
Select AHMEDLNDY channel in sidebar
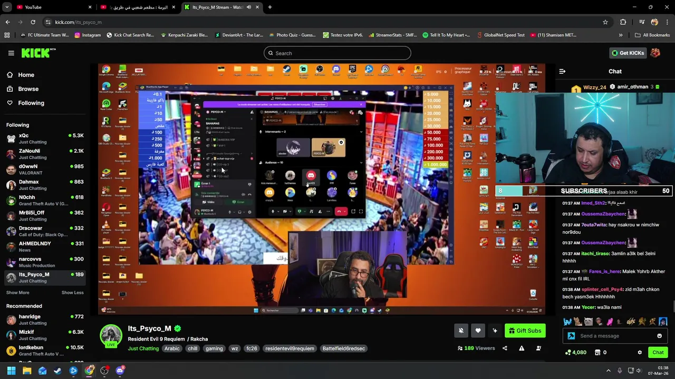pos(45,246)
